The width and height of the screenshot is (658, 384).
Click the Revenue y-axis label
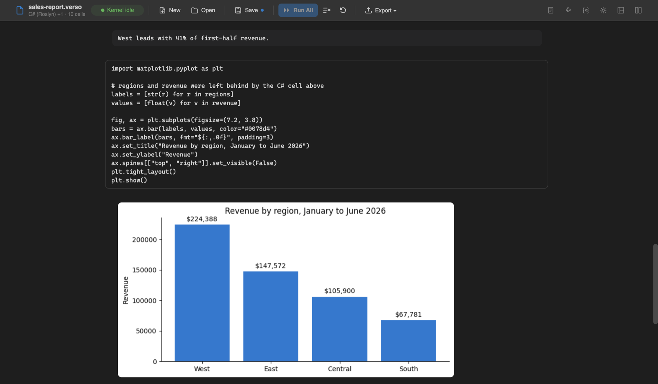(x=126, y=290)
